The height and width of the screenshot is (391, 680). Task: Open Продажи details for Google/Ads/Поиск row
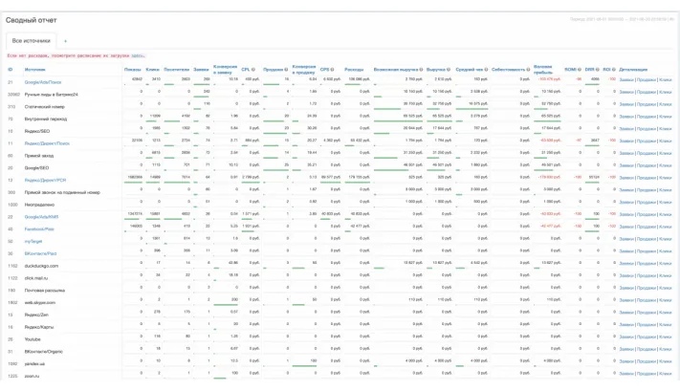point(647,79)
